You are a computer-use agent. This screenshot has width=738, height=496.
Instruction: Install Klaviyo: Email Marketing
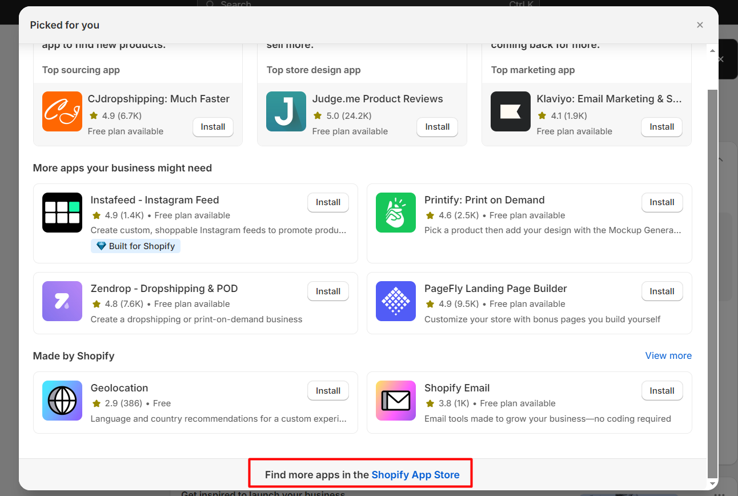coord(662,127)
